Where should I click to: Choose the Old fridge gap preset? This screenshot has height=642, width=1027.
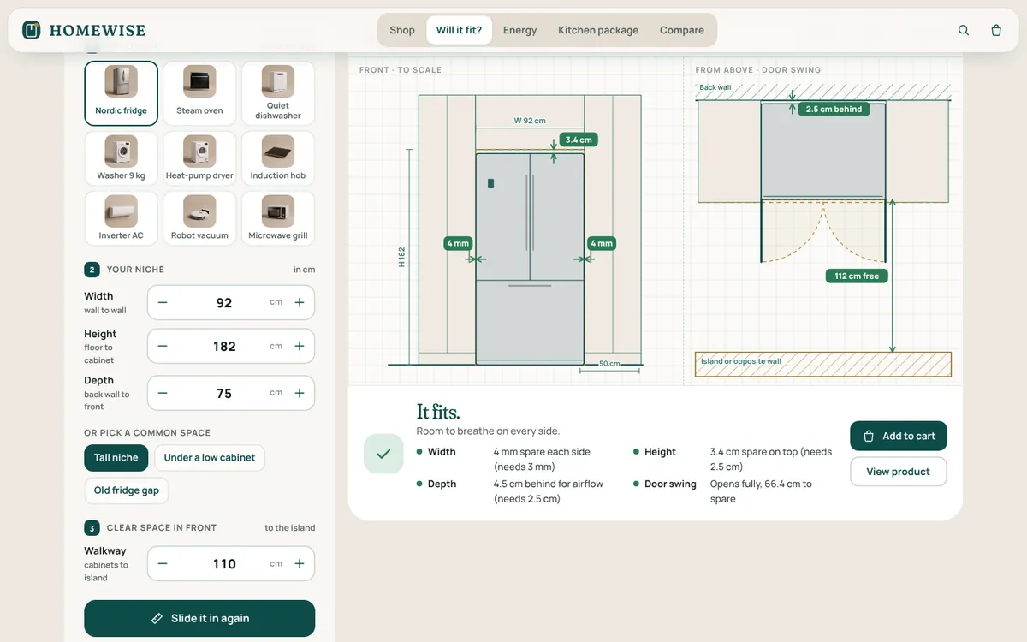(127, 490)
